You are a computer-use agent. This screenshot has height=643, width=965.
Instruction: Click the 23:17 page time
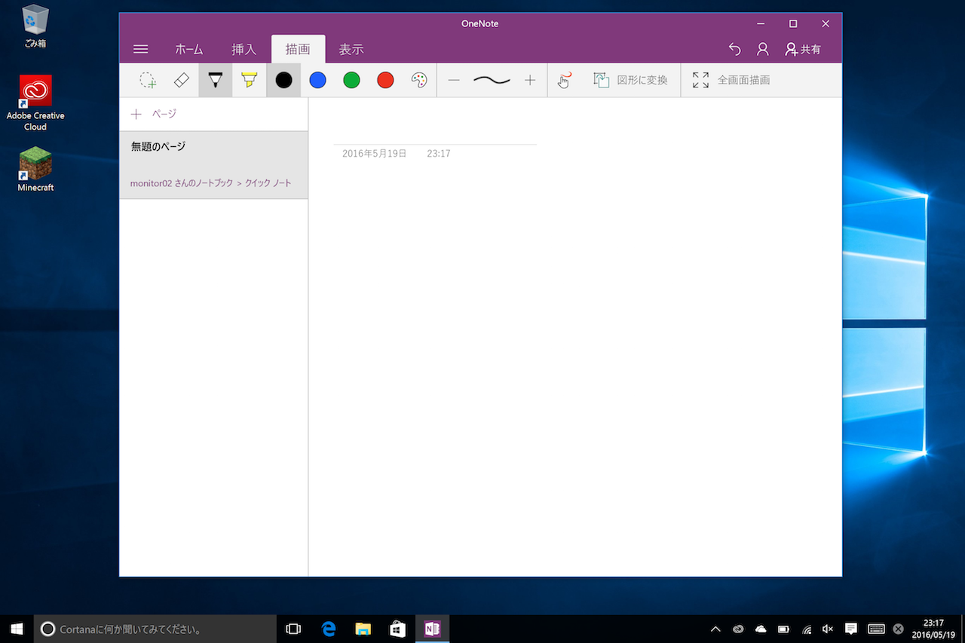coord(439,154)
